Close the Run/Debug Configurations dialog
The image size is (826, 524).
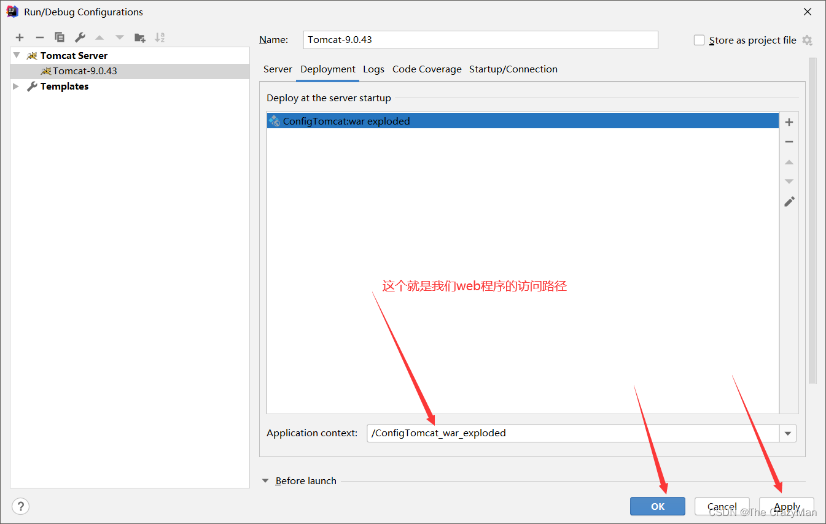[807, 12]
